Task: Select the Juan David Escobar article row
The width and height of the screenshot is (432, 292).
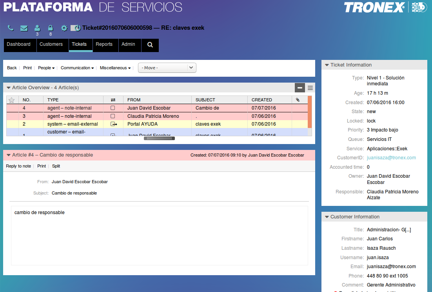Action: point(157,108)
